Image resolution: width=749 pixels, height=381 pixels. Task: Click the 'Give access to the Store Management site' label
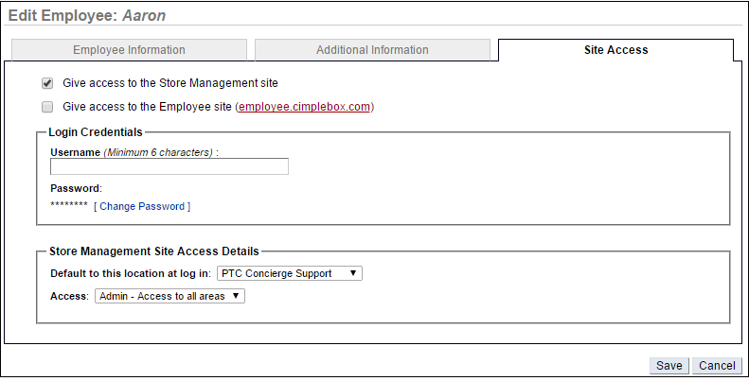pos(170,83)
